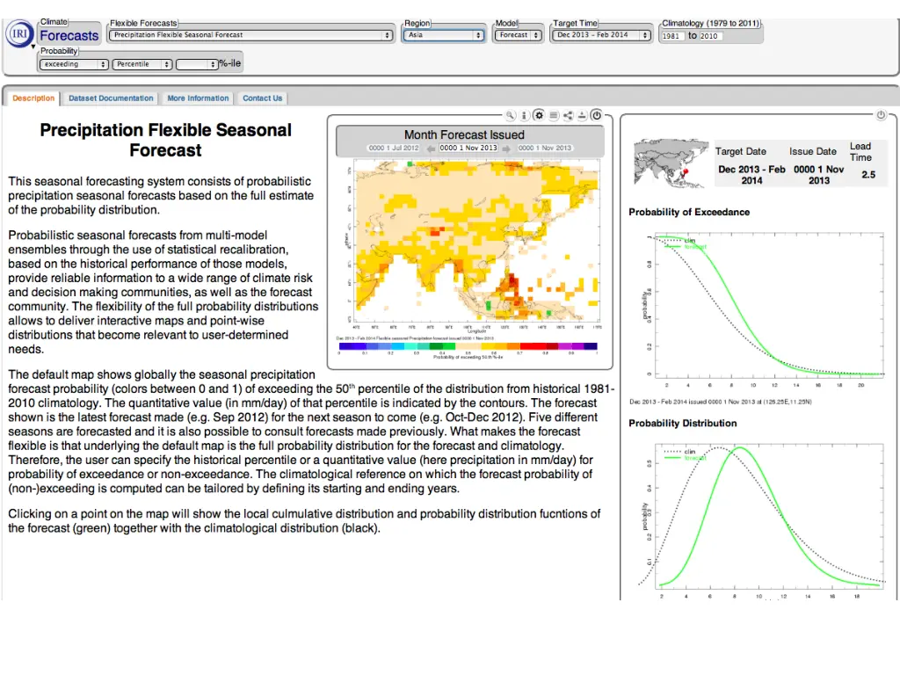Image resolution: width=900 pixels, height=675 pixels.
Task: Click the map download icon
Action: point(582,115)
